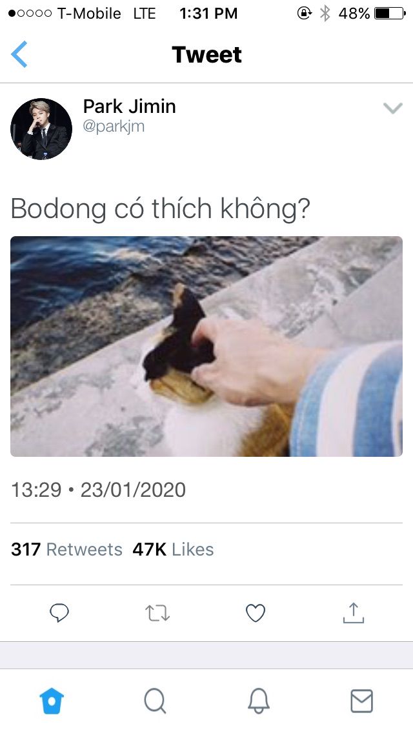Open the Messages envelope tab

(x=361, y=701)
